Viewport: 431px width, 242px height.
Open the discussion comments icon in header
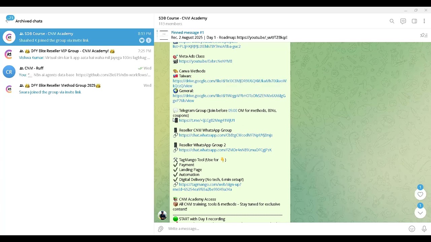pyautogui.click(x=403, y=21)
